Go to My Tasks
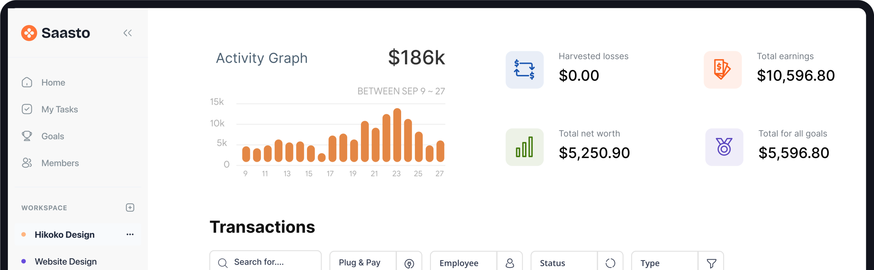This screenshot has height=270, width=874. tap(59, 109)
